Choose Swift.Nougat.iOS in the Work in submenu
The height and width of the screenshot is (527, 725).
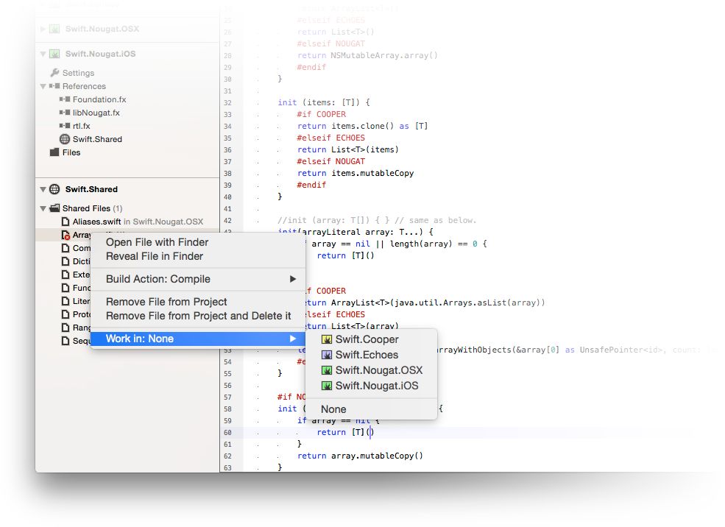[371, 386]
